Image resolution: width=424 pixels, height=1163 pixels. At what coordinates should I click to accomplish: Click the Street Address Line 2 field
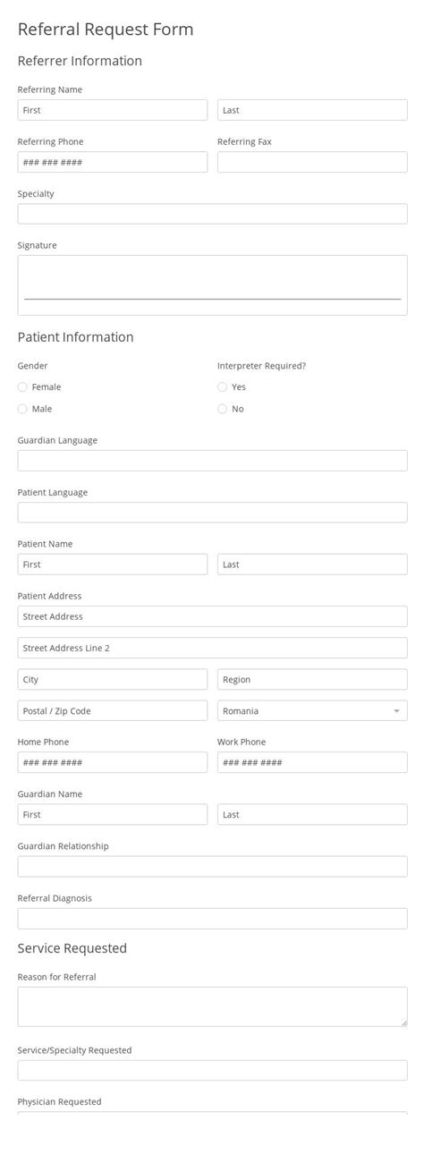coord(212,648)
